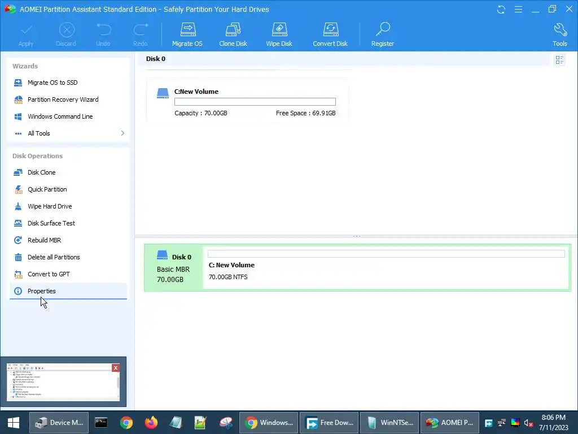This screenshot has width=578, height=434.
Task: Open Convert Disk from the toolbar
Action: [330, 34]
